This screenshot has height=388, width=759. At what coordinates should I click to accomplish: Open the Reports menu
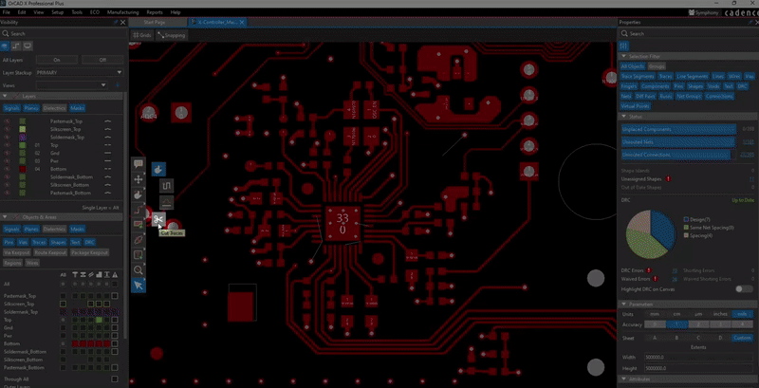[x=155, y=12]
